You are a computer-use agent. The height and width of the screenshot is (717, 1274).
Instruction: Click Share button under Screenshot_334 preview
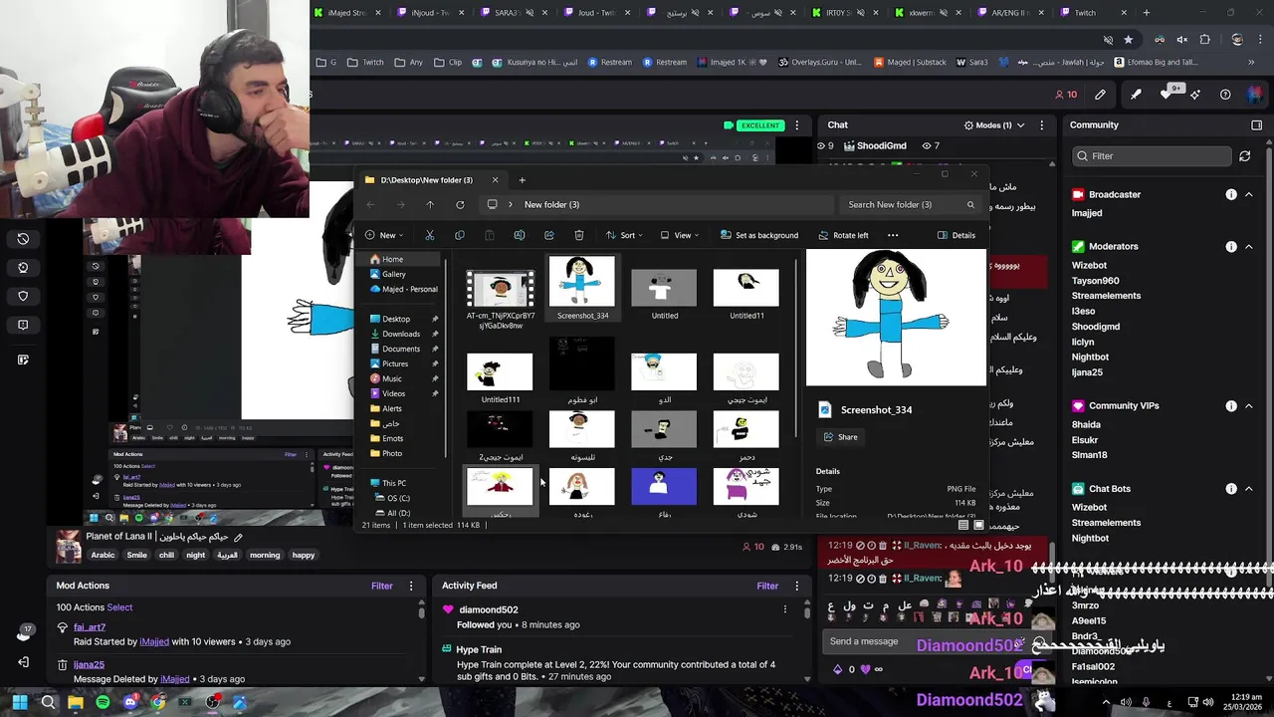pos(841,437)
